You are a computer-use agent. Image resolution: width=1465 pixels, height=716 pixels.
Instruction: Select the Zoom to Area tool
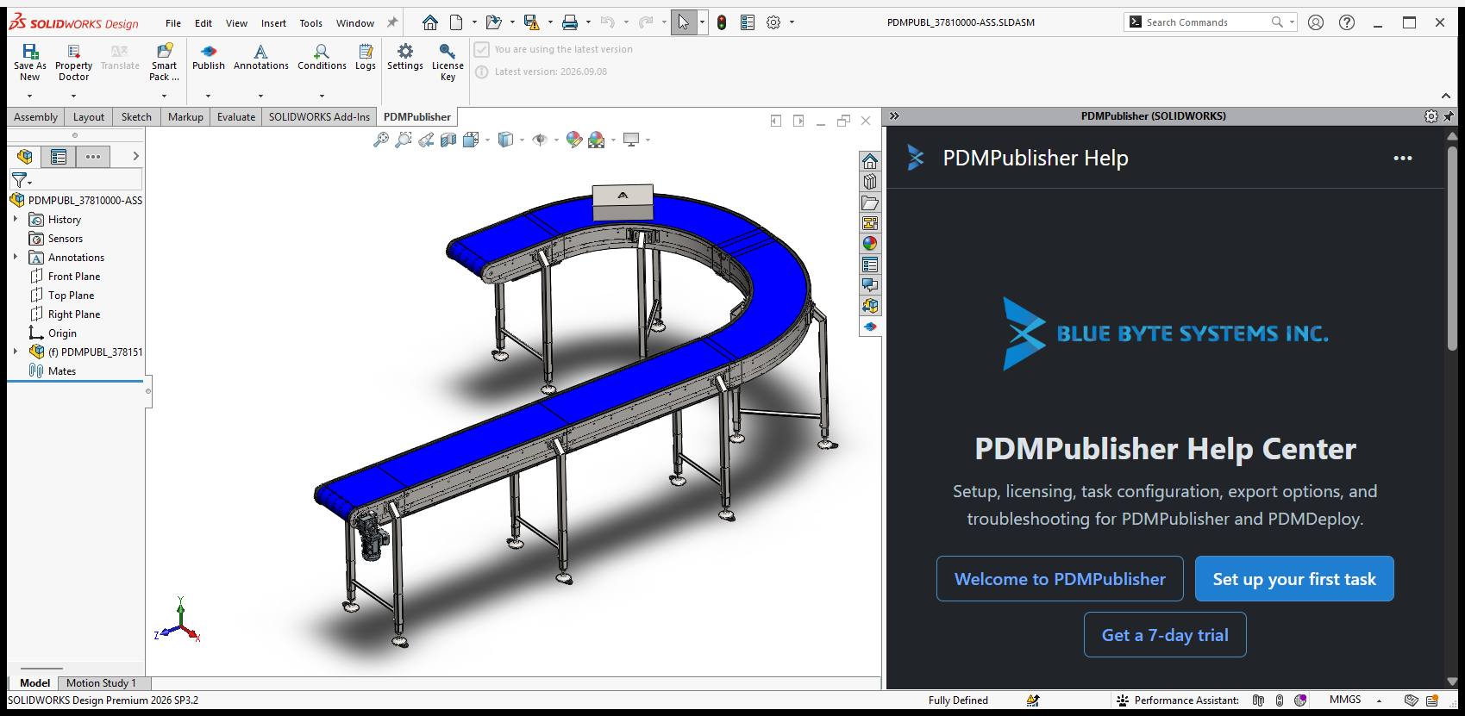coord(403,140)
